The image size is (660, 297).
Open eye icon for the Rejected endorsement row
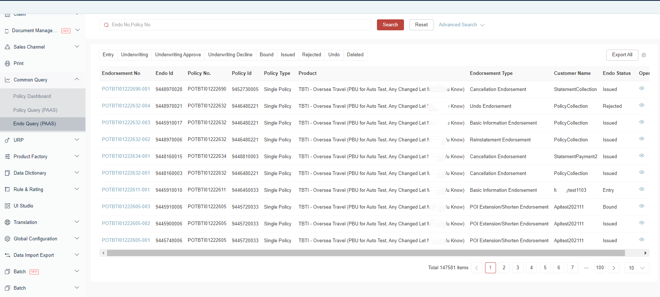click(x=642, y=105)
